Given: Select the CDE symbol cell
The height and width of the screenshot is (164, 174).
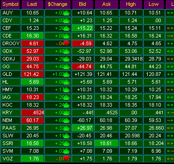Looking at the screenshot, I should (x=10, y=36).
